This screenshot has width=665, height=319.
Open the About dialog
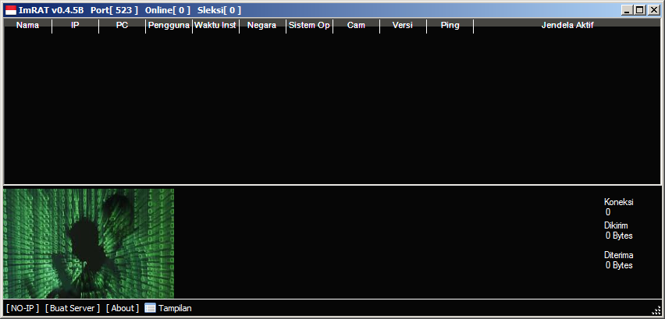pyautogui.click(x=123, y=308)
